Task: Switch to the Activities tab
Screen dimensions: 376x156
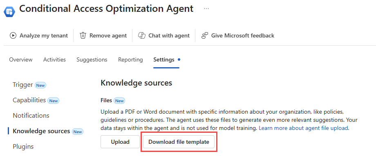Action: pyautogui.click(x=54, y=59)
